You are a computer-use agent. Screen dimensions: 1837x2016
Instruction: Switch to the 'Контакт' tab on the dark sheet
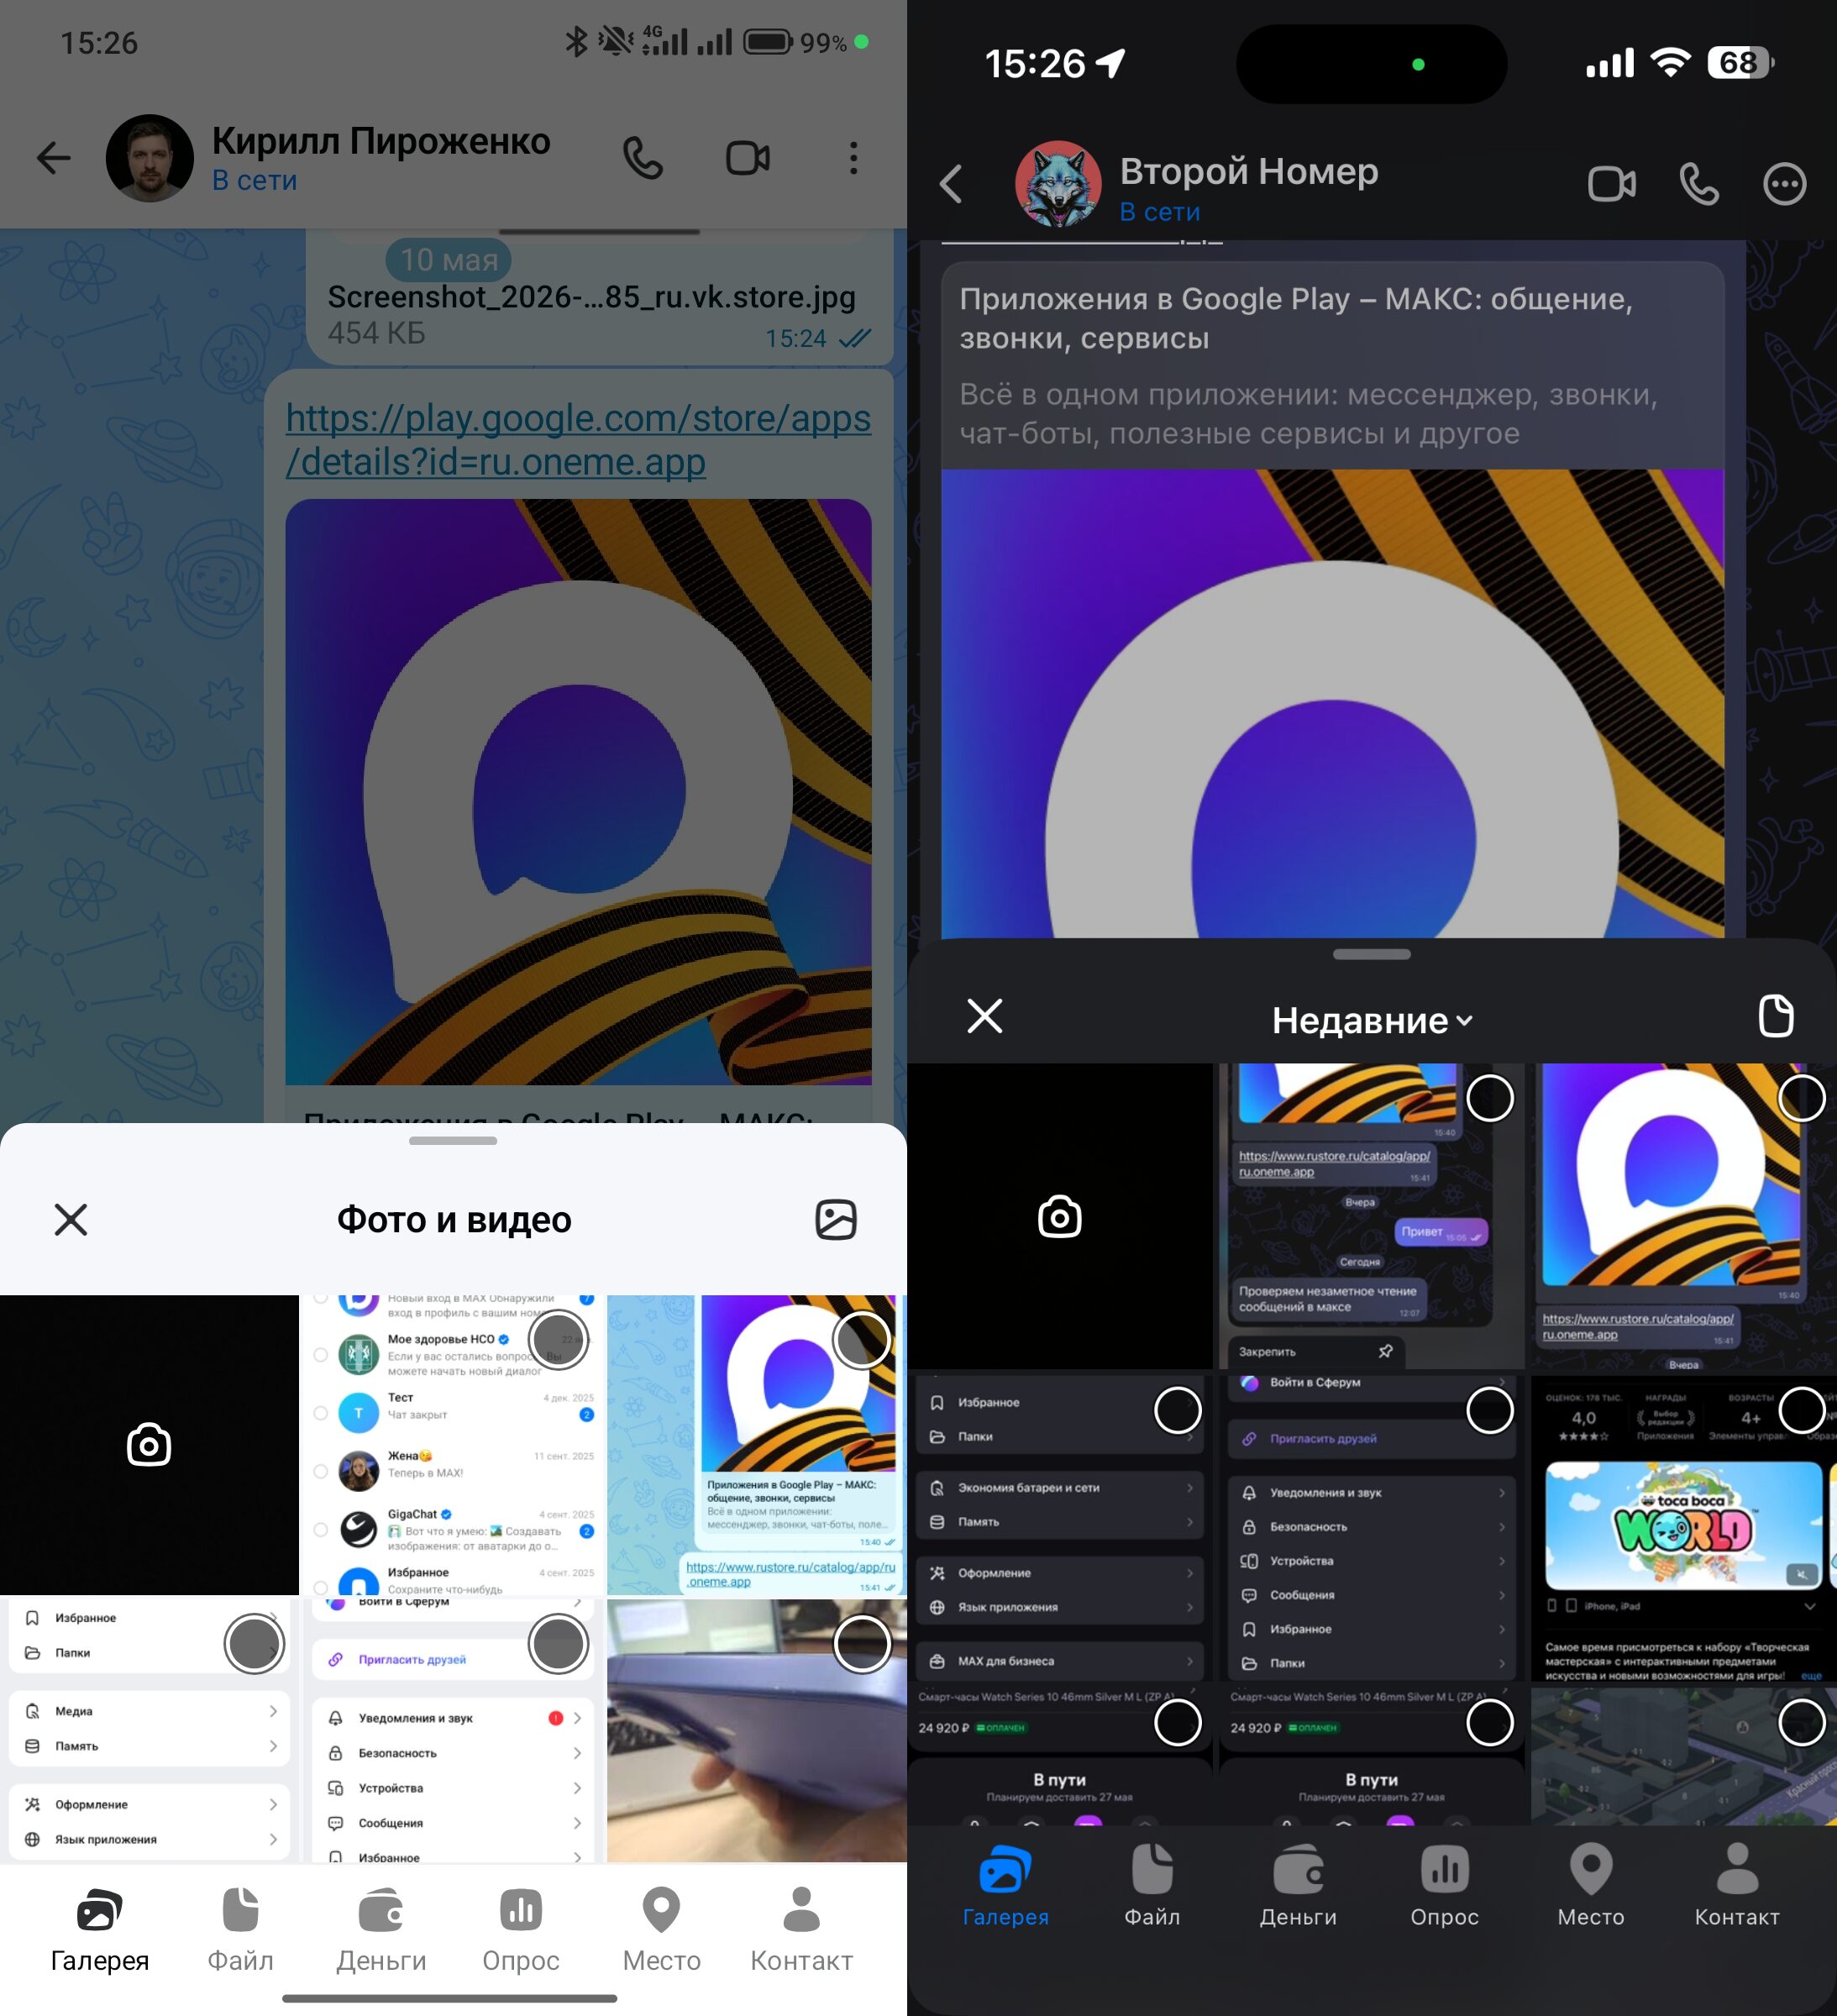pos(1737,1886)
